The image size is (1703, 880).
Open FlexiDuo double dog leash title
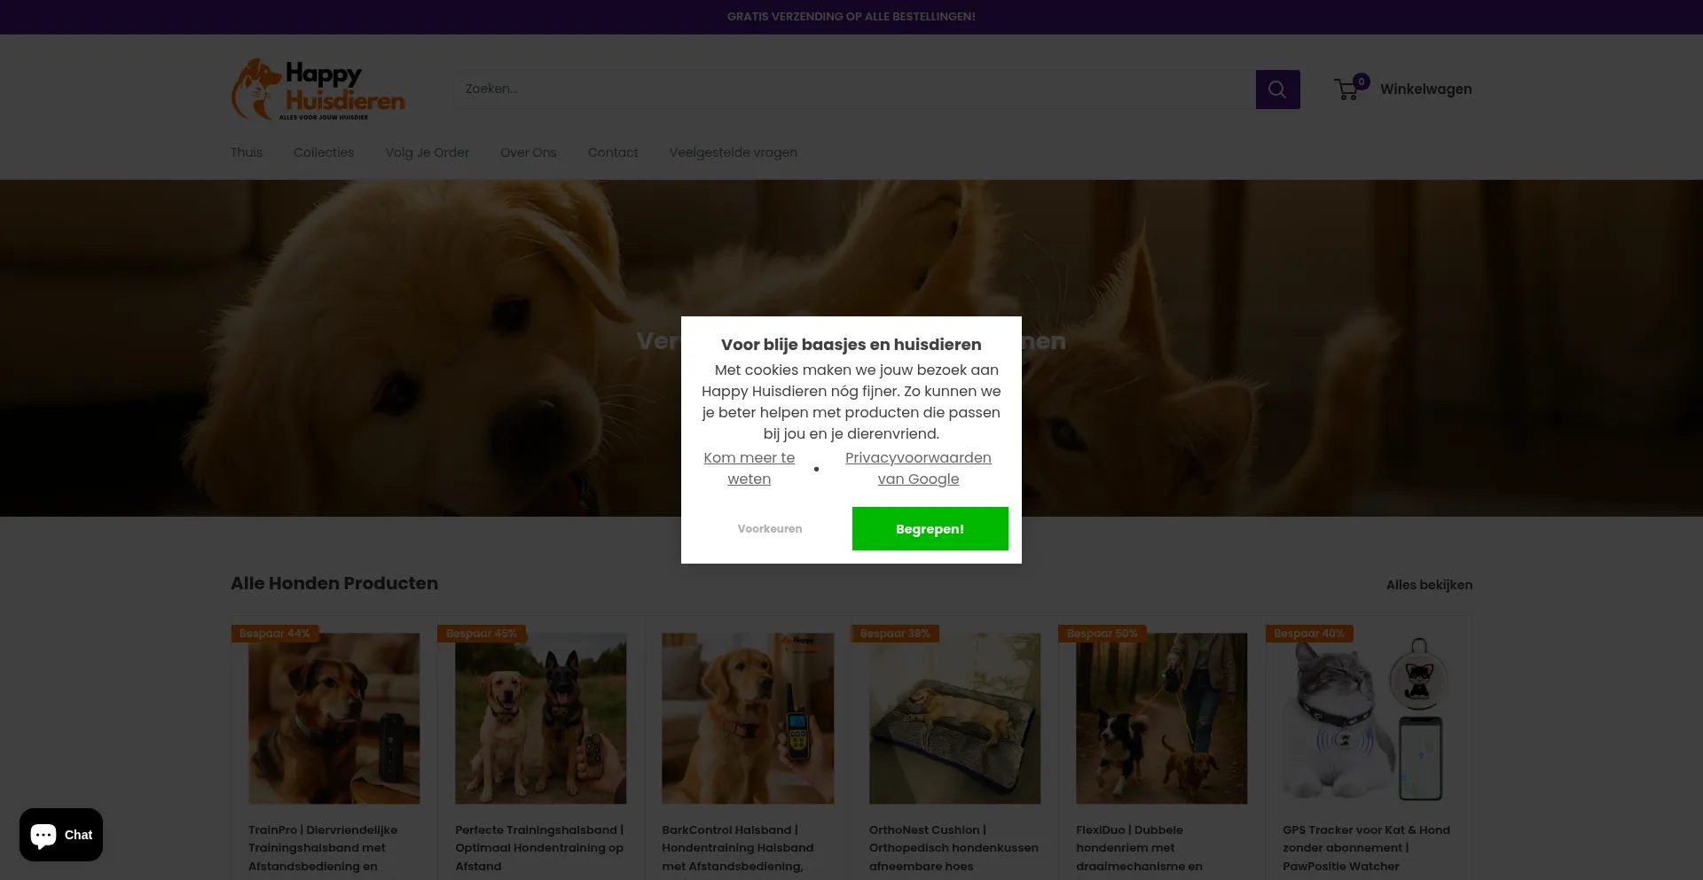[1139, 847]
